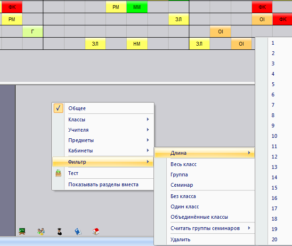Click Показывать разделы вместа option
Image resolution: width=292 pixels, height=246 pixels.
(103, 184)
